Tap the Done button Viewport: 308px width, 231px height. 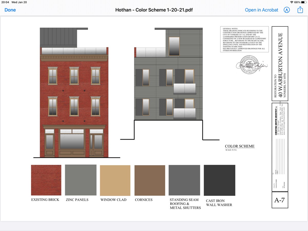tap(10, 10)
